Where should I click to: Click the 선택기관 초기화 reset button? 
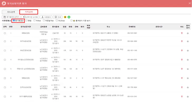click(30, 17)
